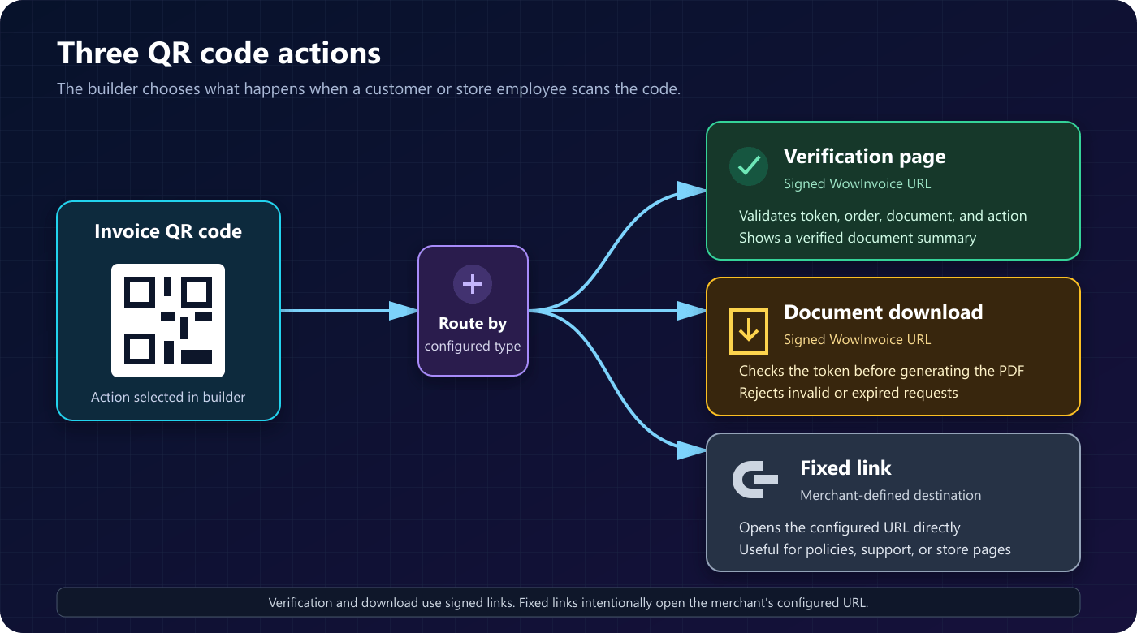Click the 'Three QR code actions' heading

pyautogui.click(x=219, y=53)
